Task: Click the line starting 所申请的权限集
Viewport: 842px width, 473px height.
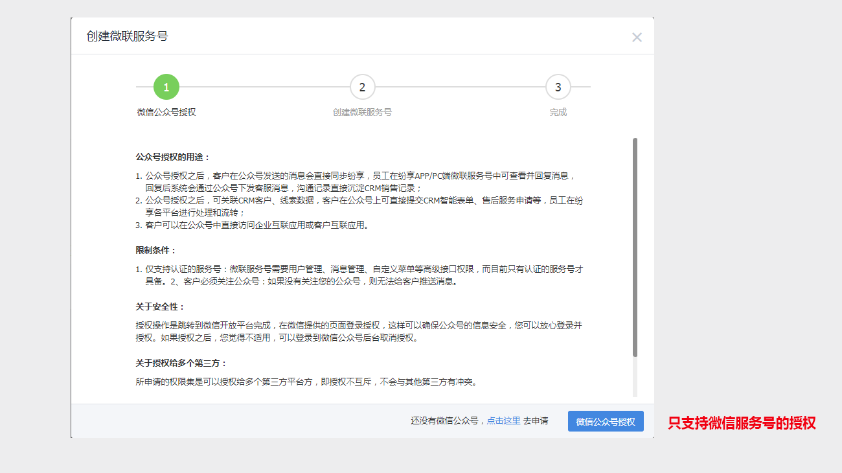Action: [x=306, y=382]
